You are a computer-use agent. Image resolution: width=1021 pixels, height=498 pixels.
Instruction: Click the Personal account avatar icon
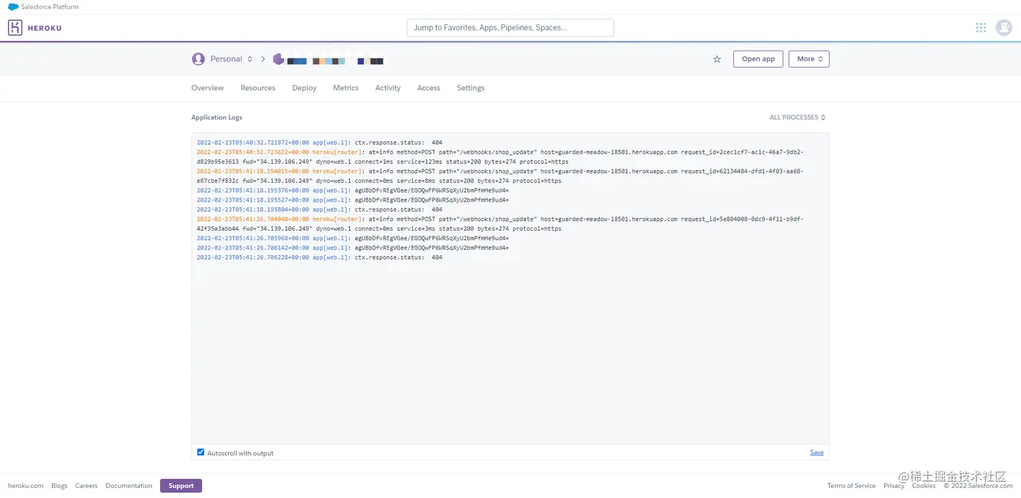[199, 59]
